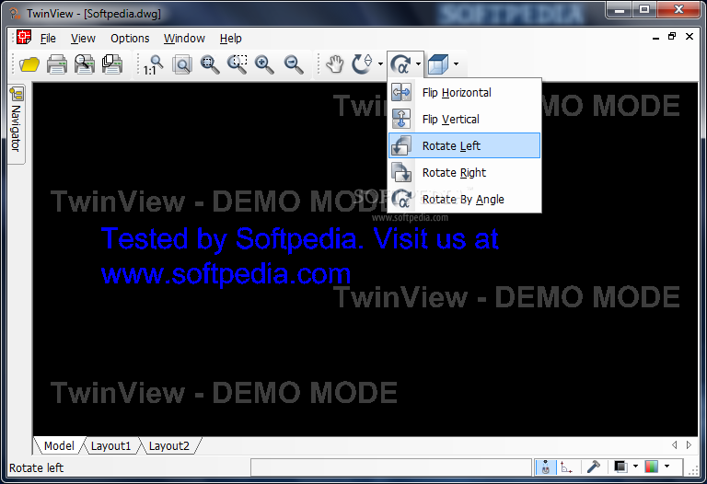Viewport: 707px width, 484px height.
Task: Click the batch print multiple-pages icon
Action: (111, 64)
